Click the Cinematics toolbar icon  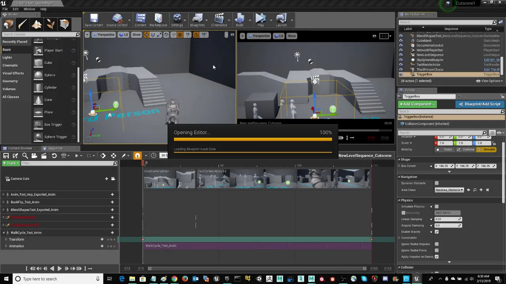219,21
